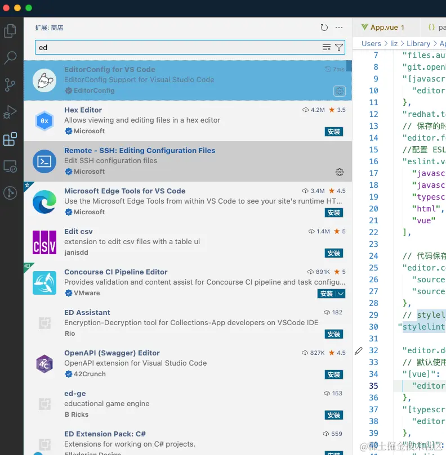Refresh the extensions marketplace list
The height and width of the screenshot is (455, 446).
pos(324,28)
